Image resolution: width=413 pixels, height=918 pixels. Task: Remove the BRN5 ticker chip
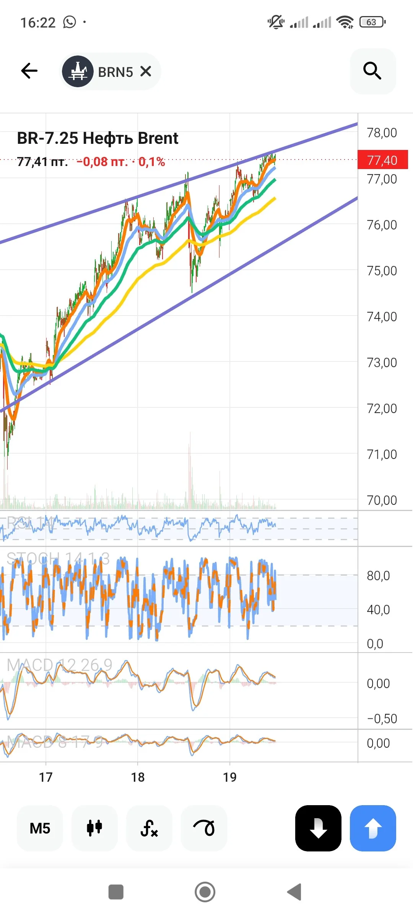(146, 71)
